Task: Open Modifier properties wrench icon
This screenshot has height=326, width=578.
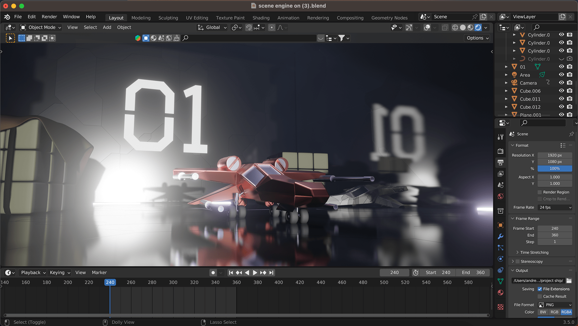Action: (500, 236)
